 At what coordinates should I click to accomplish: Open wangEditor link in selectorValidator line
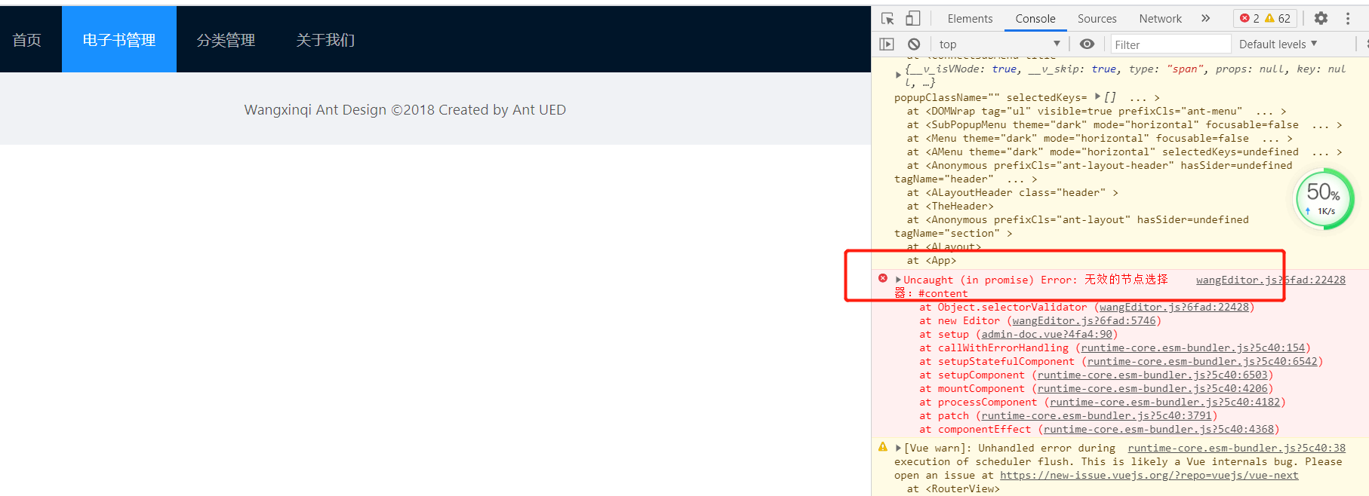(x=1174, y=307)
